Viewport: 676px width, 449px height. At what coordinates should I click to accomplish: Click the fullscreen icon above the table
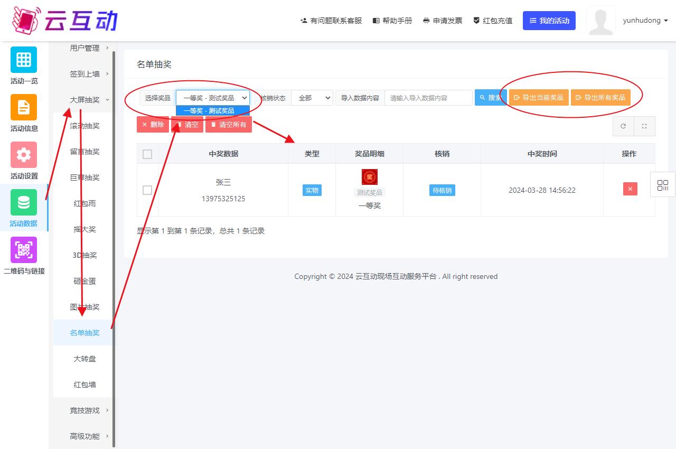coord(644,126)
